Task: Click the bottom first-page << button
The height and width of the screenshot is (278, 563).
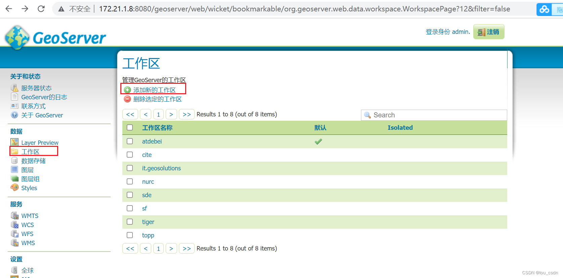Action: 130,248
